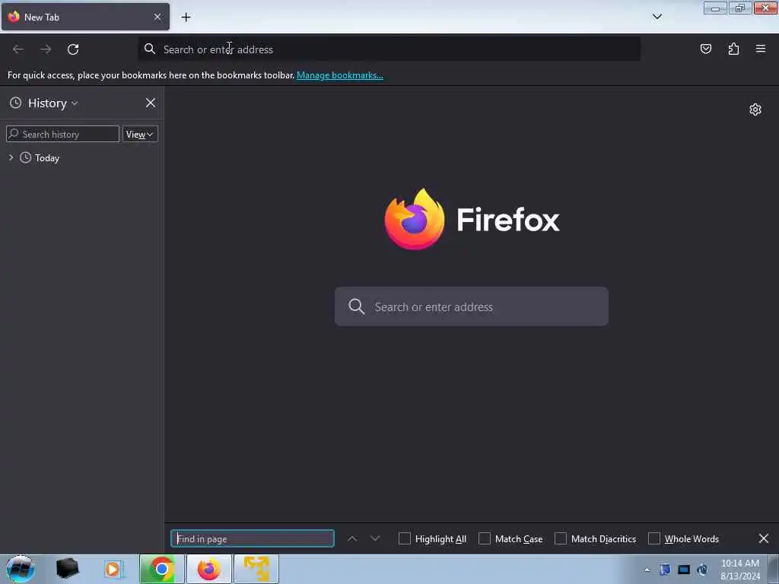Reload the current page

(x=73, y=49)
